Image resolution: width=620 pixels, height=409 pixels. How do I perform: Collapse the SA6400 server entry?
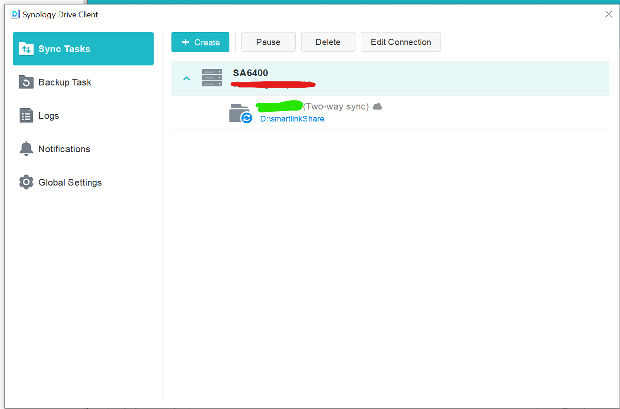pyautogui.click(x=187, y=78)
